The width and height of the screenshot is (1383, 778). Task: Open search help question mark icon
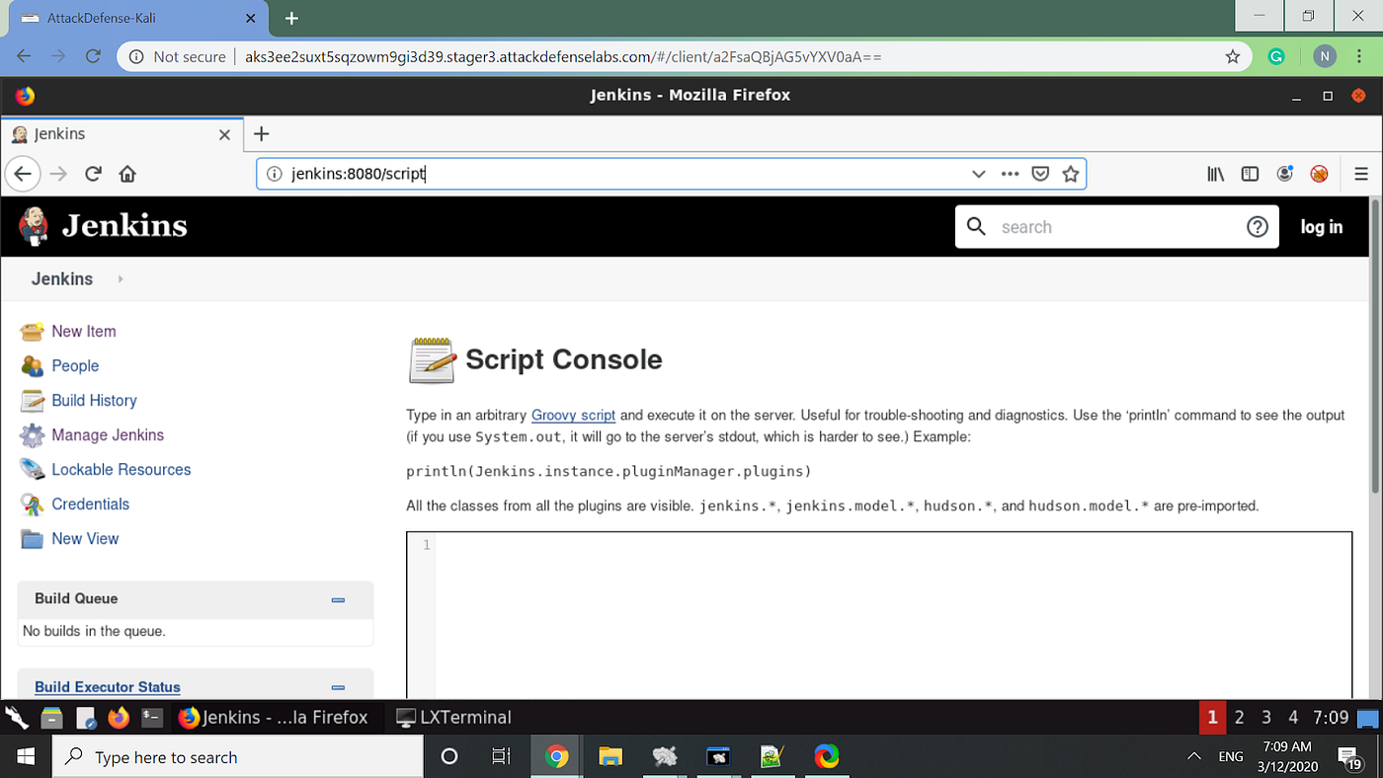point(1257,226)
